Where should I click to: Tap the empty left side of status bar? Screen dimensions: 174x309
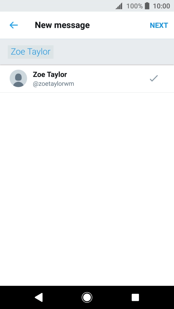point(54,6)
